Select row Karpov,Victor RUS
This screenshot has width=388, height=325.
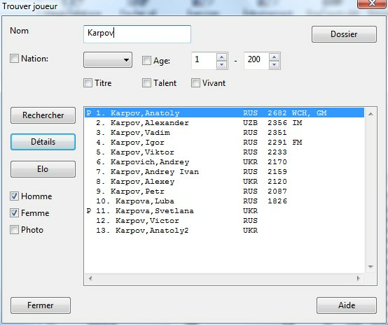[224, 221]
